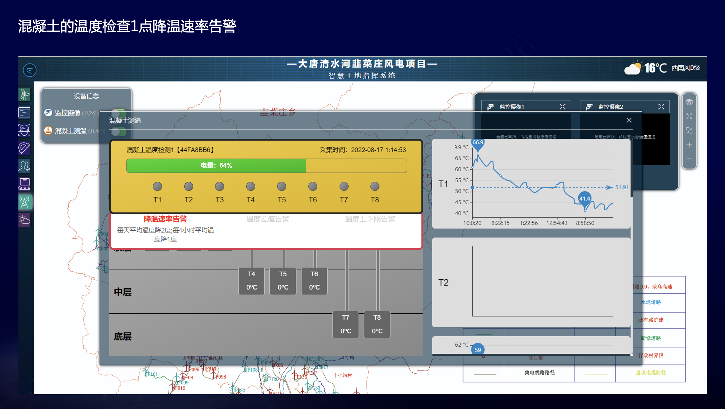Select sensor indicator T1
Image resolution: width=725 pixels, height=409 pixels.
pyautogui.click(x=157, y=187)
